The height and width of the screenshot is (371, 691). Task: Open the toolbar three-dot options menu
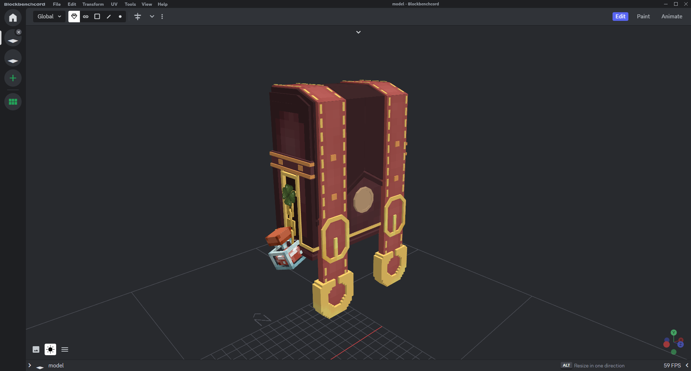point(162,17)
